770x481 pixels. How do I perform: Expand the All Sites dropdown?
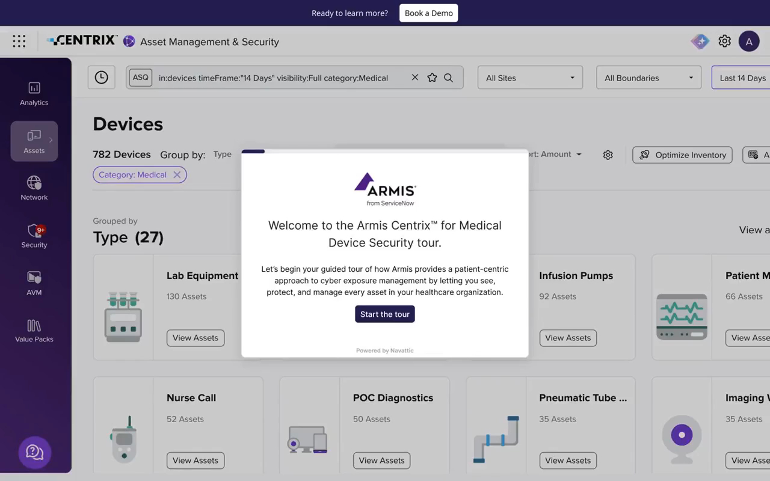pyautogui.click(x=530, y=78)
